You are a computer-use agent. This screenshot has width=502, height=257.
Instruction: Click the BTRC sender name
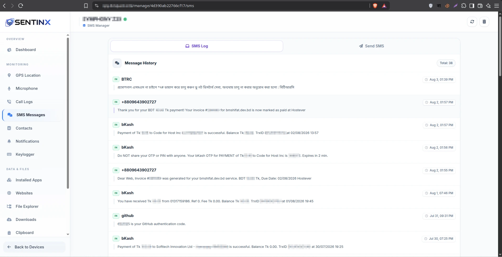coord(127,79)
